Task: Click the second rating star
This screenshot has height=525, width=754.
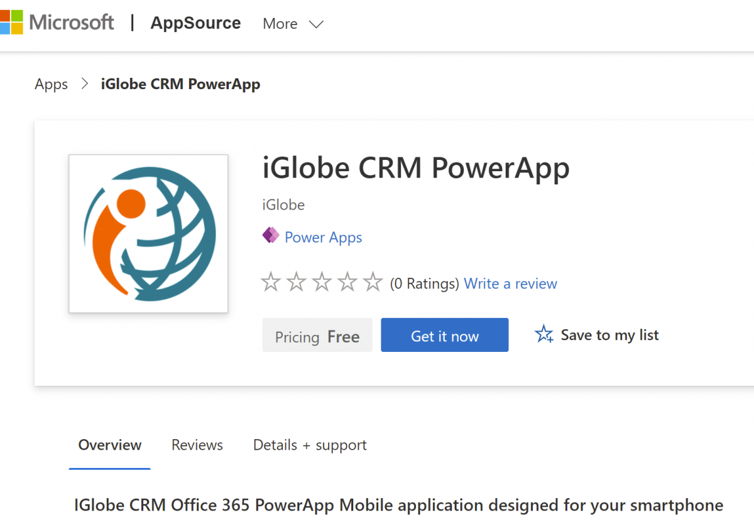Action: pos(296,282)
